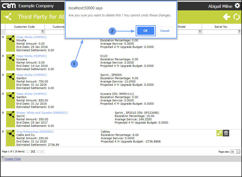Open Customer Code column filter icon
Screen dimensions: 242x177
pyautogui.click(x=43, y=32)
